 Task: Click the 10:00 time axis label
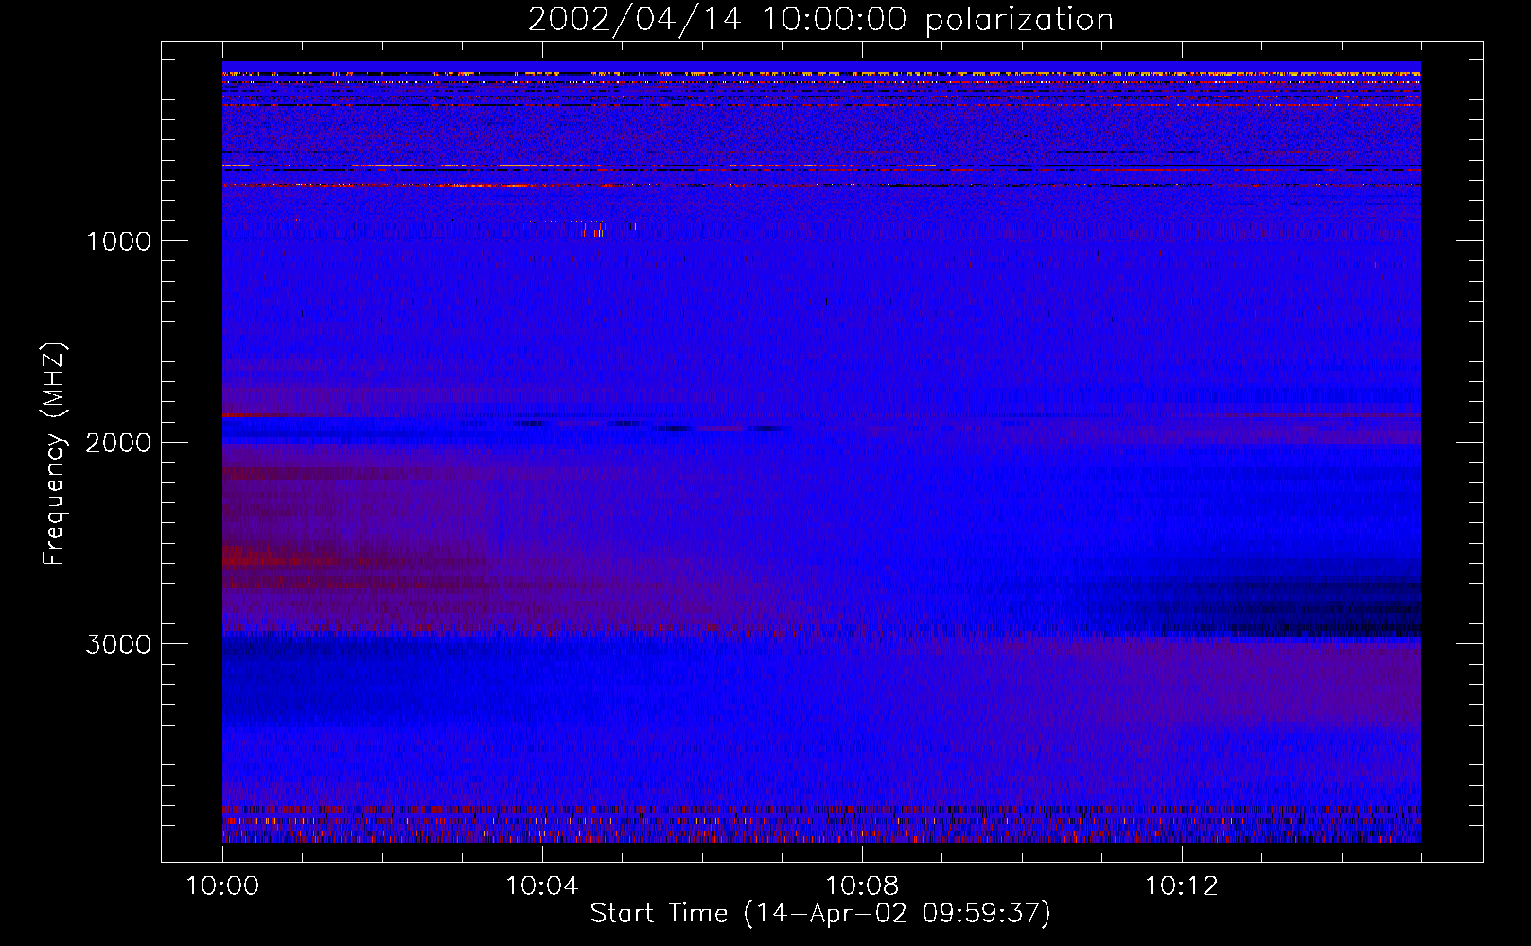pos(222,885)
